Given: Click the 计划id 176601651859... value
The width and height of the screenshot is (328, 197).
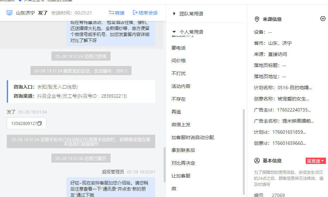Looking at the screenshot, I should point(289,132).
